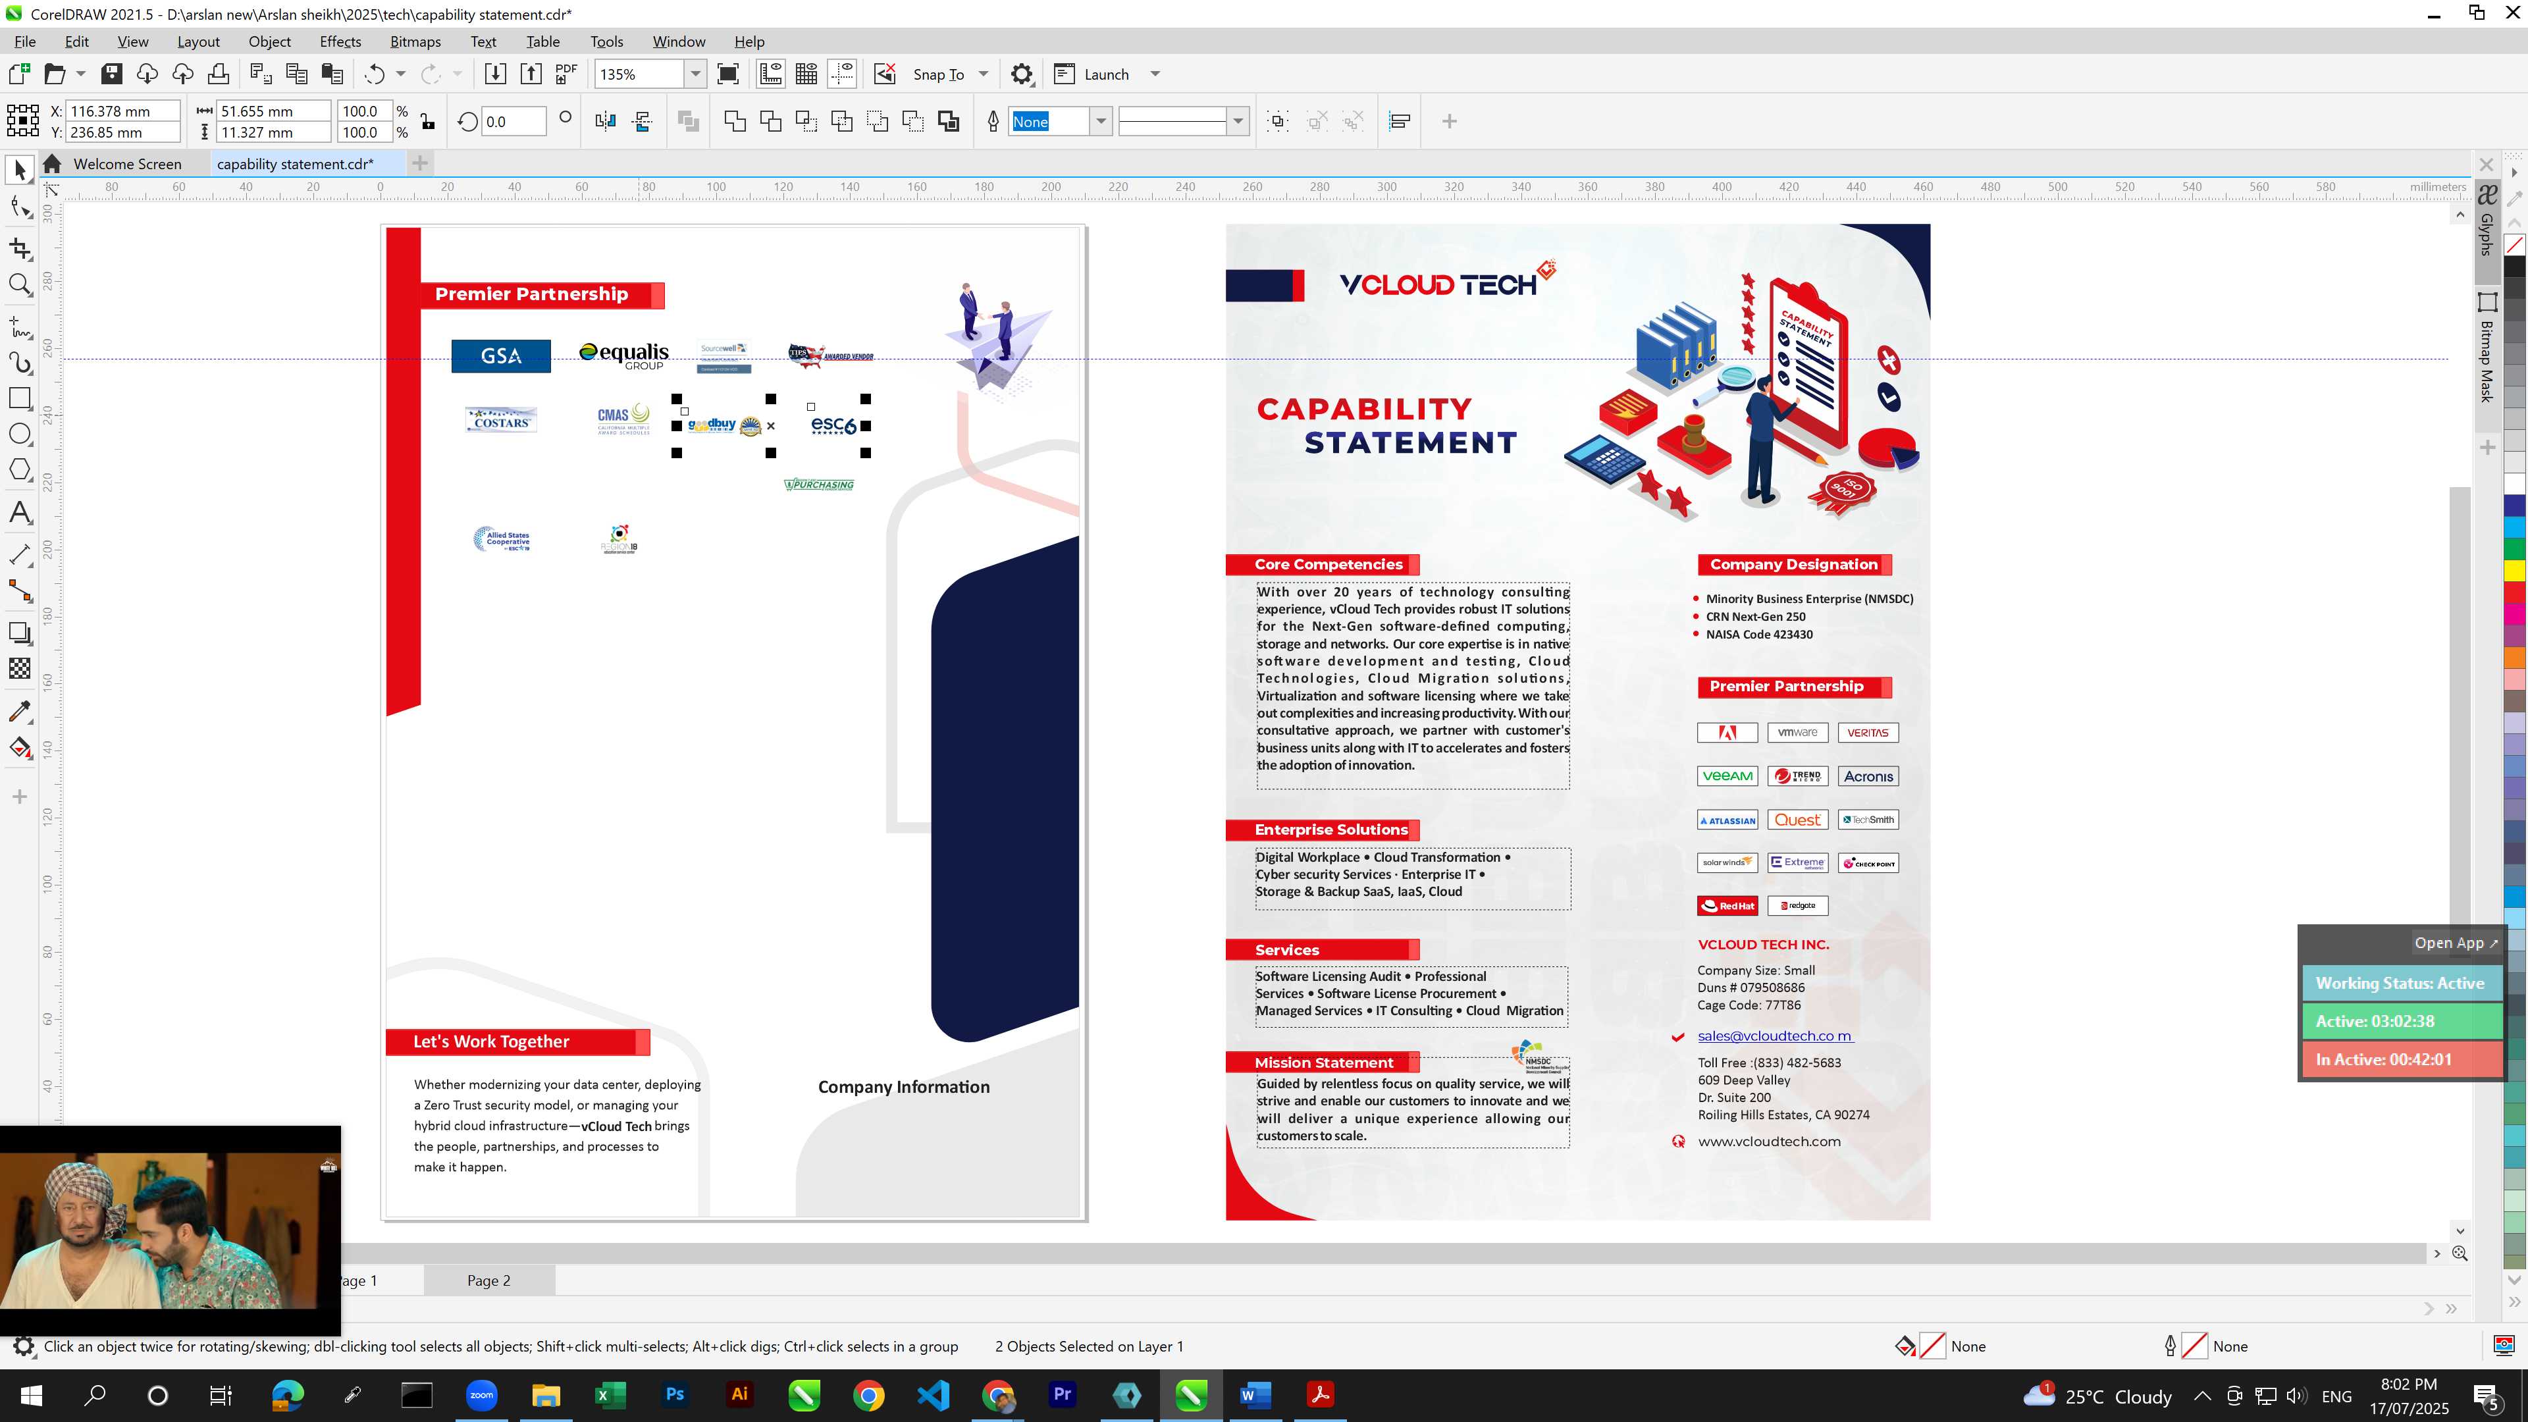
Task: Click the no-color swatch at palette top
Action: click(2514, 244)
